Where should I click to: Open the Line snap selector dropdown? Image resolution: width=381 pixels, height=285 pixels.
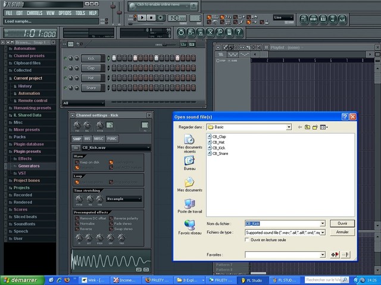click(283, 17)
